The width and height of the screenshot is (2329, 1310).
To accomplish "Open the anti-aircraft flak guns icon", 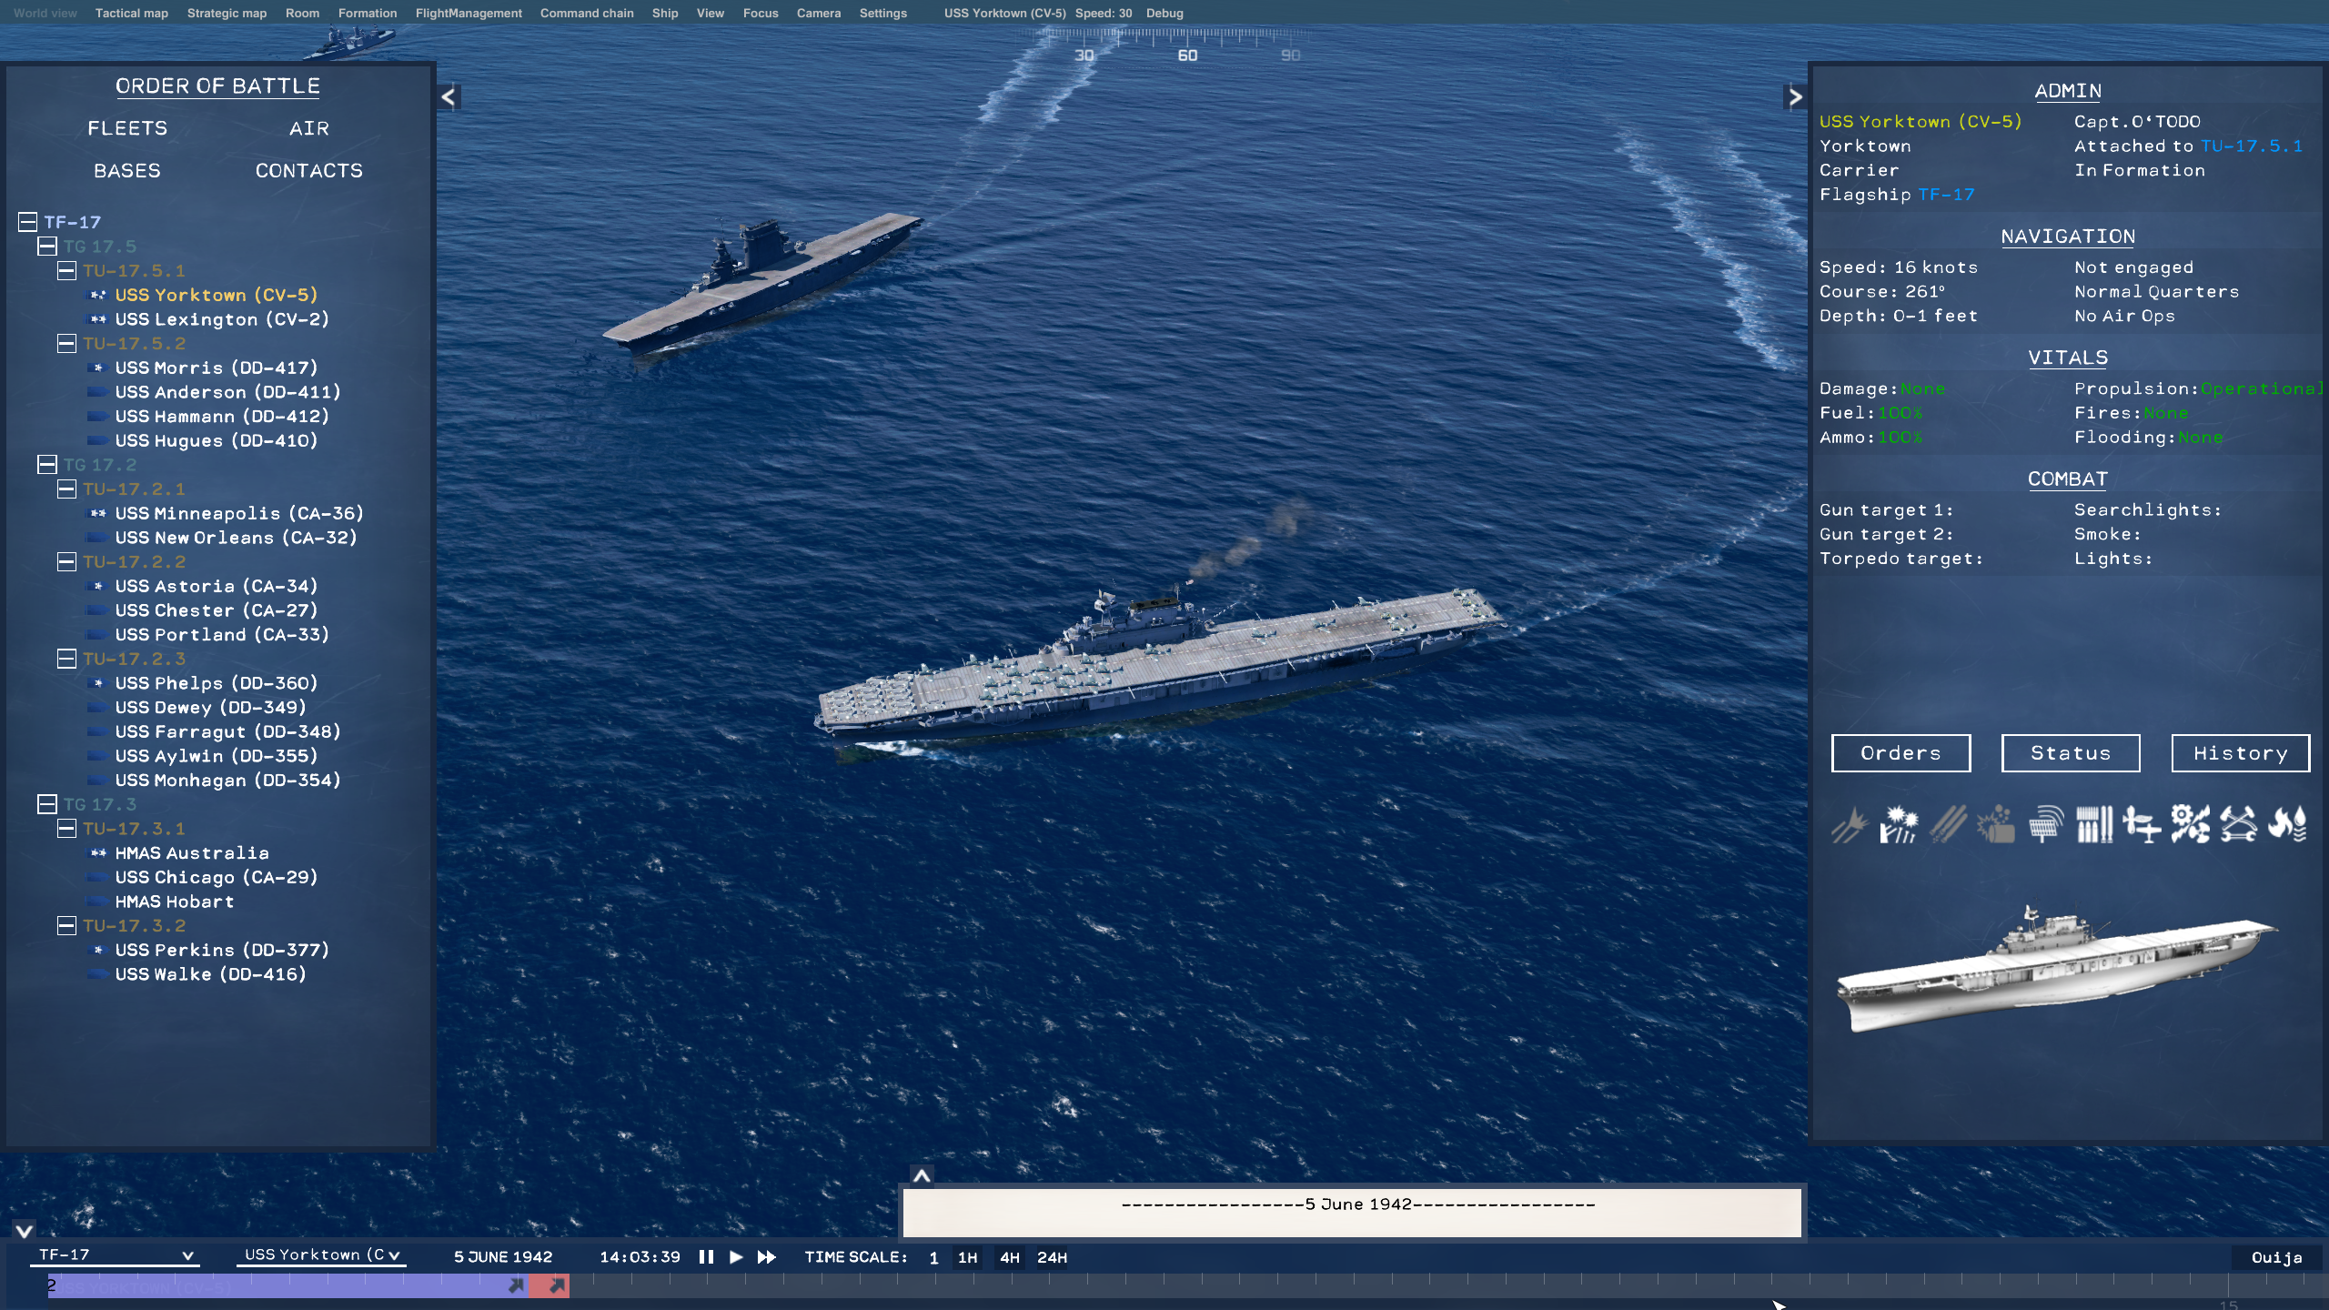I will tap(1898, 824).
